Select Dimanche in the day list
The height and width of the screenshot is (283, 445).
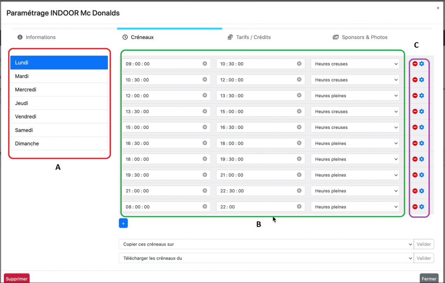click(59, 144)
